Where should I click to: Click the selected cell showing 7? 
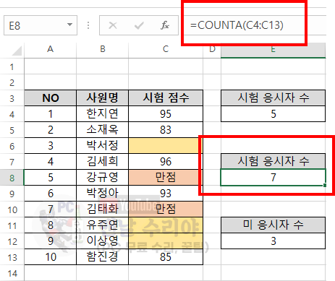coord(273,178)
